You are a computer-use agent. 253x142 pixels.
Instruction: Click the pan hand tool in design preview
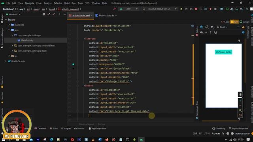coord(240,94)
